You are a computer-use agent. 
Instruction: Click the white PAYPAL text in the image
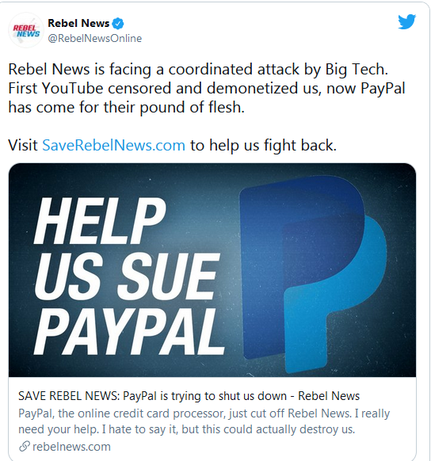(129, 332)
